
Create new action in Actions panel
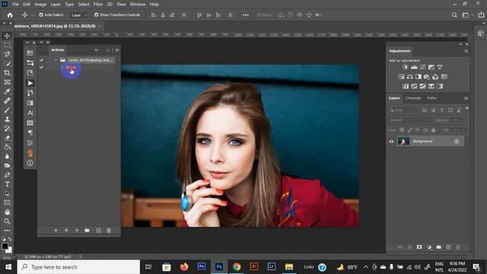[x=98, y=230]
